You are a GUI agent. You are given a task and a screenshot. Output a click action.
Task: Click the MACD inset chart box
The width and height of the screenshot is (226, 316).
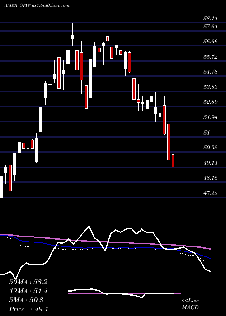click(x=124, y=293)
